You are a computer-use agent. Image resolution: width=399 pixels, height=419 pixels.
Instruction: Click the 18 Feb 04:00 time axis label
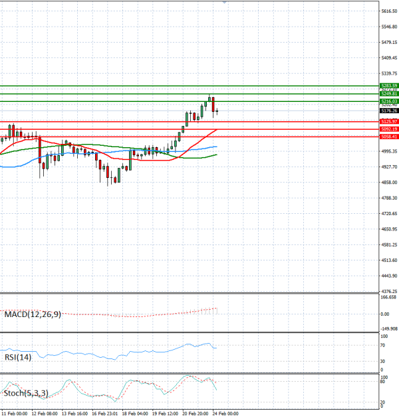tap(134, 414)
